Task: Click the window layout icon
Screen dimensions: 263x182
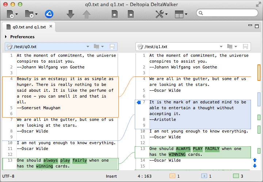Action: (x=179, y=14)
